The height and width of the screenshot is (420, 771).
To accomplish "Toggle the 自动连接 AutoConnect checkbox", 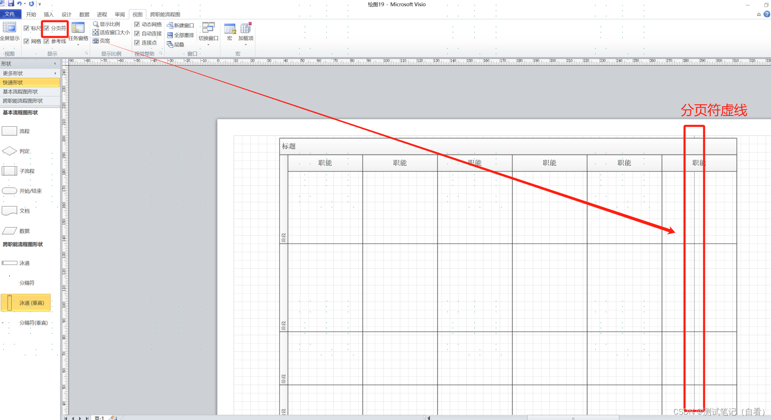I will tap(137, 34).
